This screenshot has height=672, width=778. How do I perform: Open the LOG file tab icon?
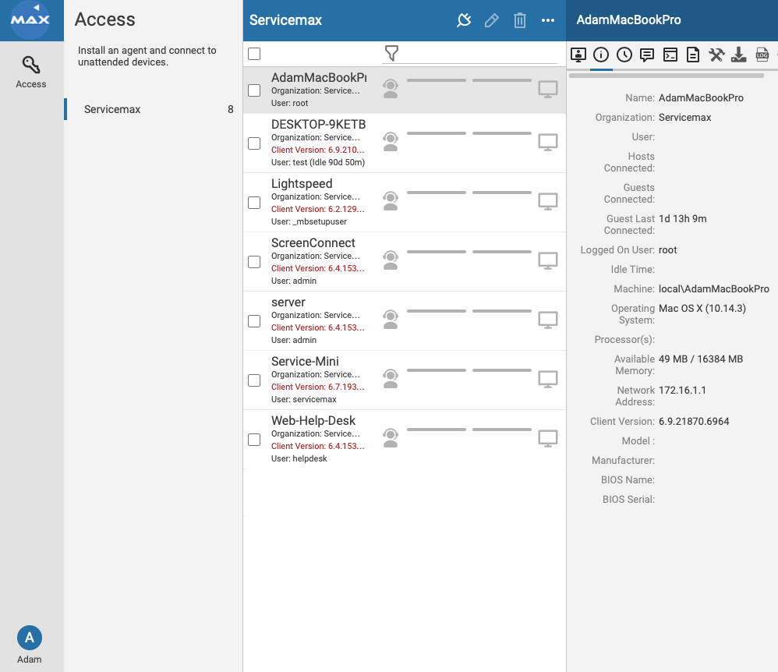click(x=762, y=55)
